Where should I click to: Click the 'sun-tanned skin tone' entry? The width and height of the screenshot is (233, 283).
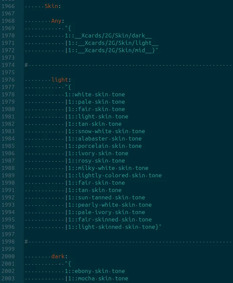pyautogui.click(x=105, y=198)
